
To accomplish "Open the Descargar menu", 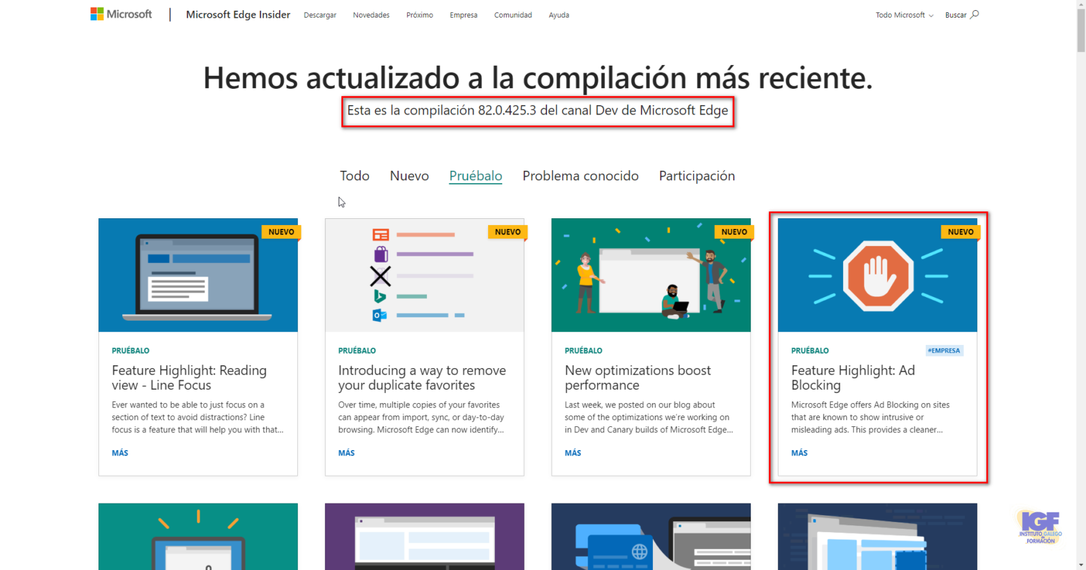I will pyautogui.click(x=320, y=15).
